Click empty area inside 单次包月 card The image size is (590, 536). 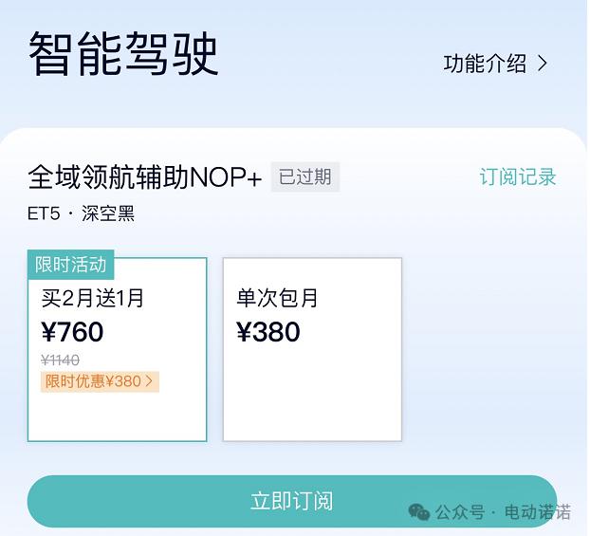click(312, 398)
